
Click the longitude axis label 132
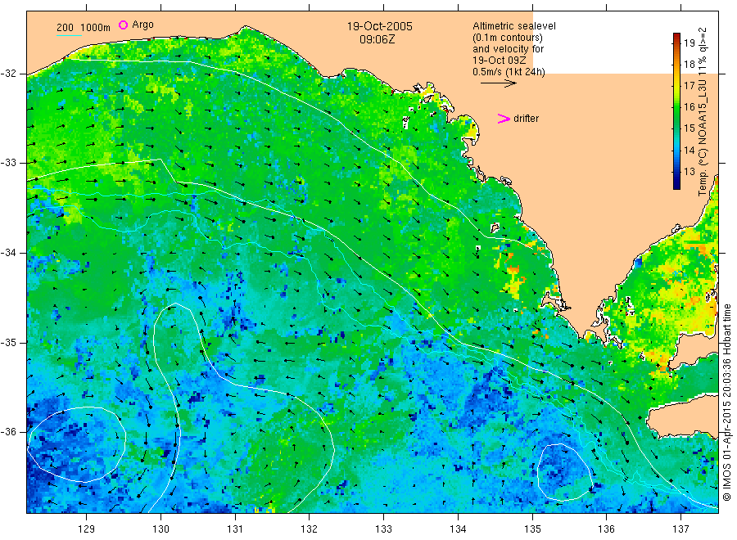(x=310, y=529)
